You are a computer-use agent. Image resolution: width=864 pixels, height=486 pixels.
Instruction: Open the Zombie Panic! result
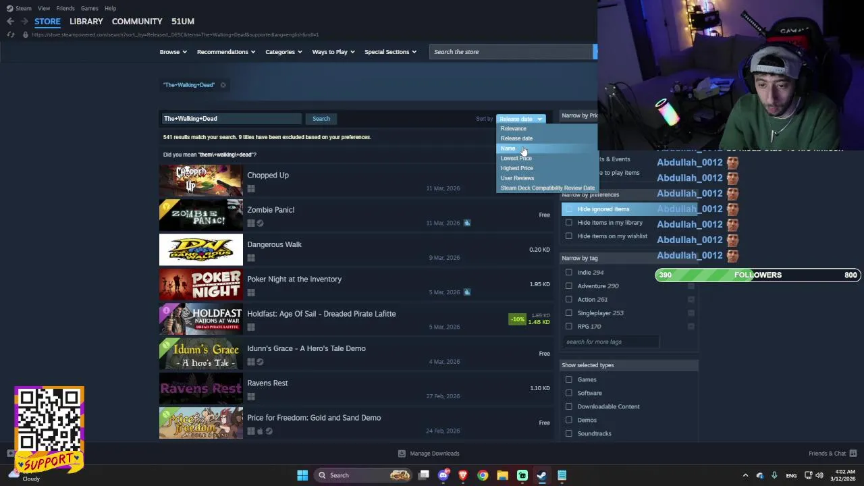(356, 216)
